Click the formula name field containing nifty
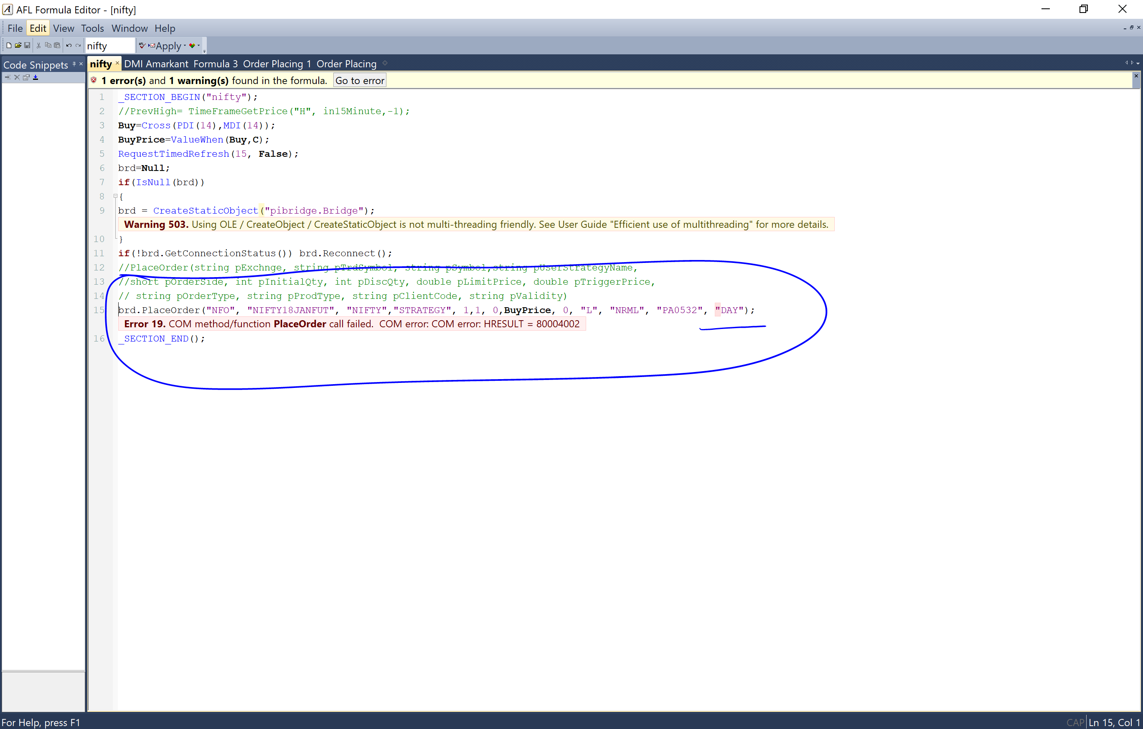 (109, 46)
